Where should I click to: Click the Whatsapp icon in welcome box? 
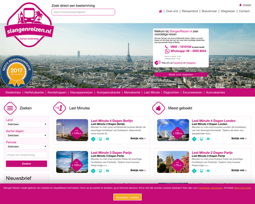click(167, 51)
